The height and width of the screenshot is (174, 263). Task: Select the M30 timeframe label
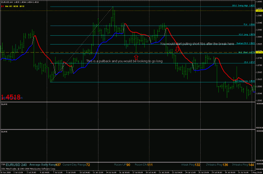click(x=16, y=6)
